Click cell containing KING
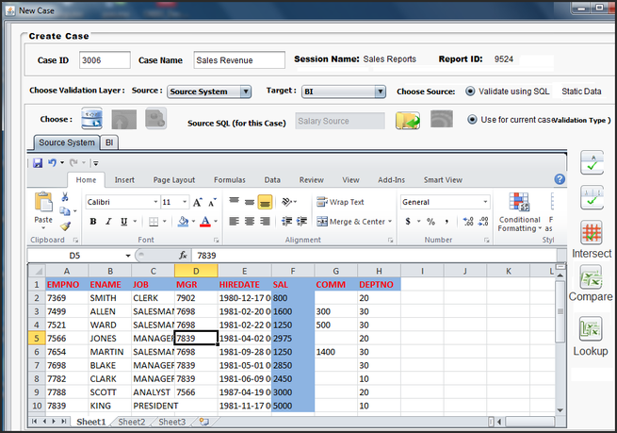Screen dimensions: 617x433 110,406
